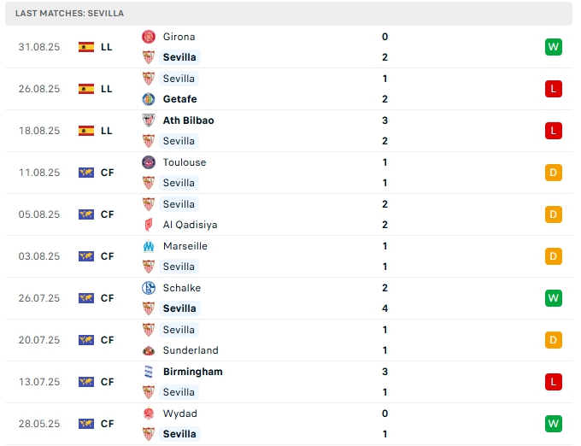
Task: Click the Schalke club crest icon
Action: click(148, 288)
